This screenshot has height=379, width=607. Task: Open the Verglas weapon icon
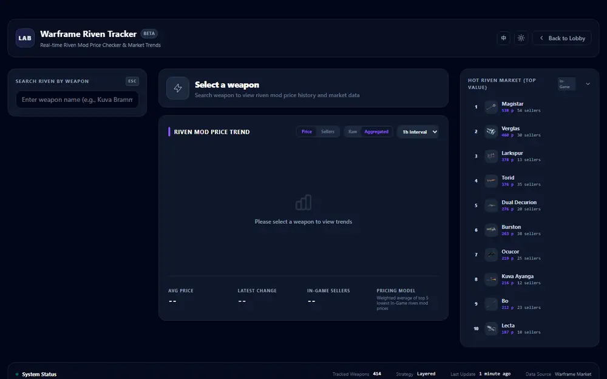tap(491, 132)
